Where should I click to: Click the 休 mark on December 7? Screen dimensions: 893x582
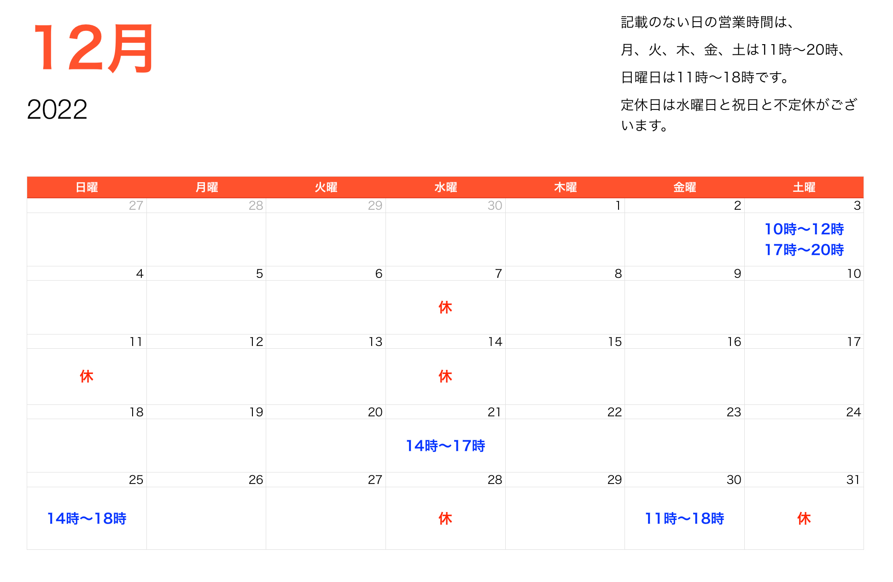445,307
